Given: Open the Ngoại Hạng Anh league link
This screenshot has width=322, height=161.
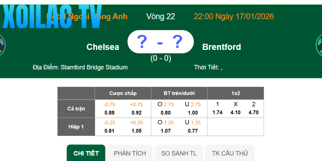Looking at the screenshot, I should tap(87, 17).
